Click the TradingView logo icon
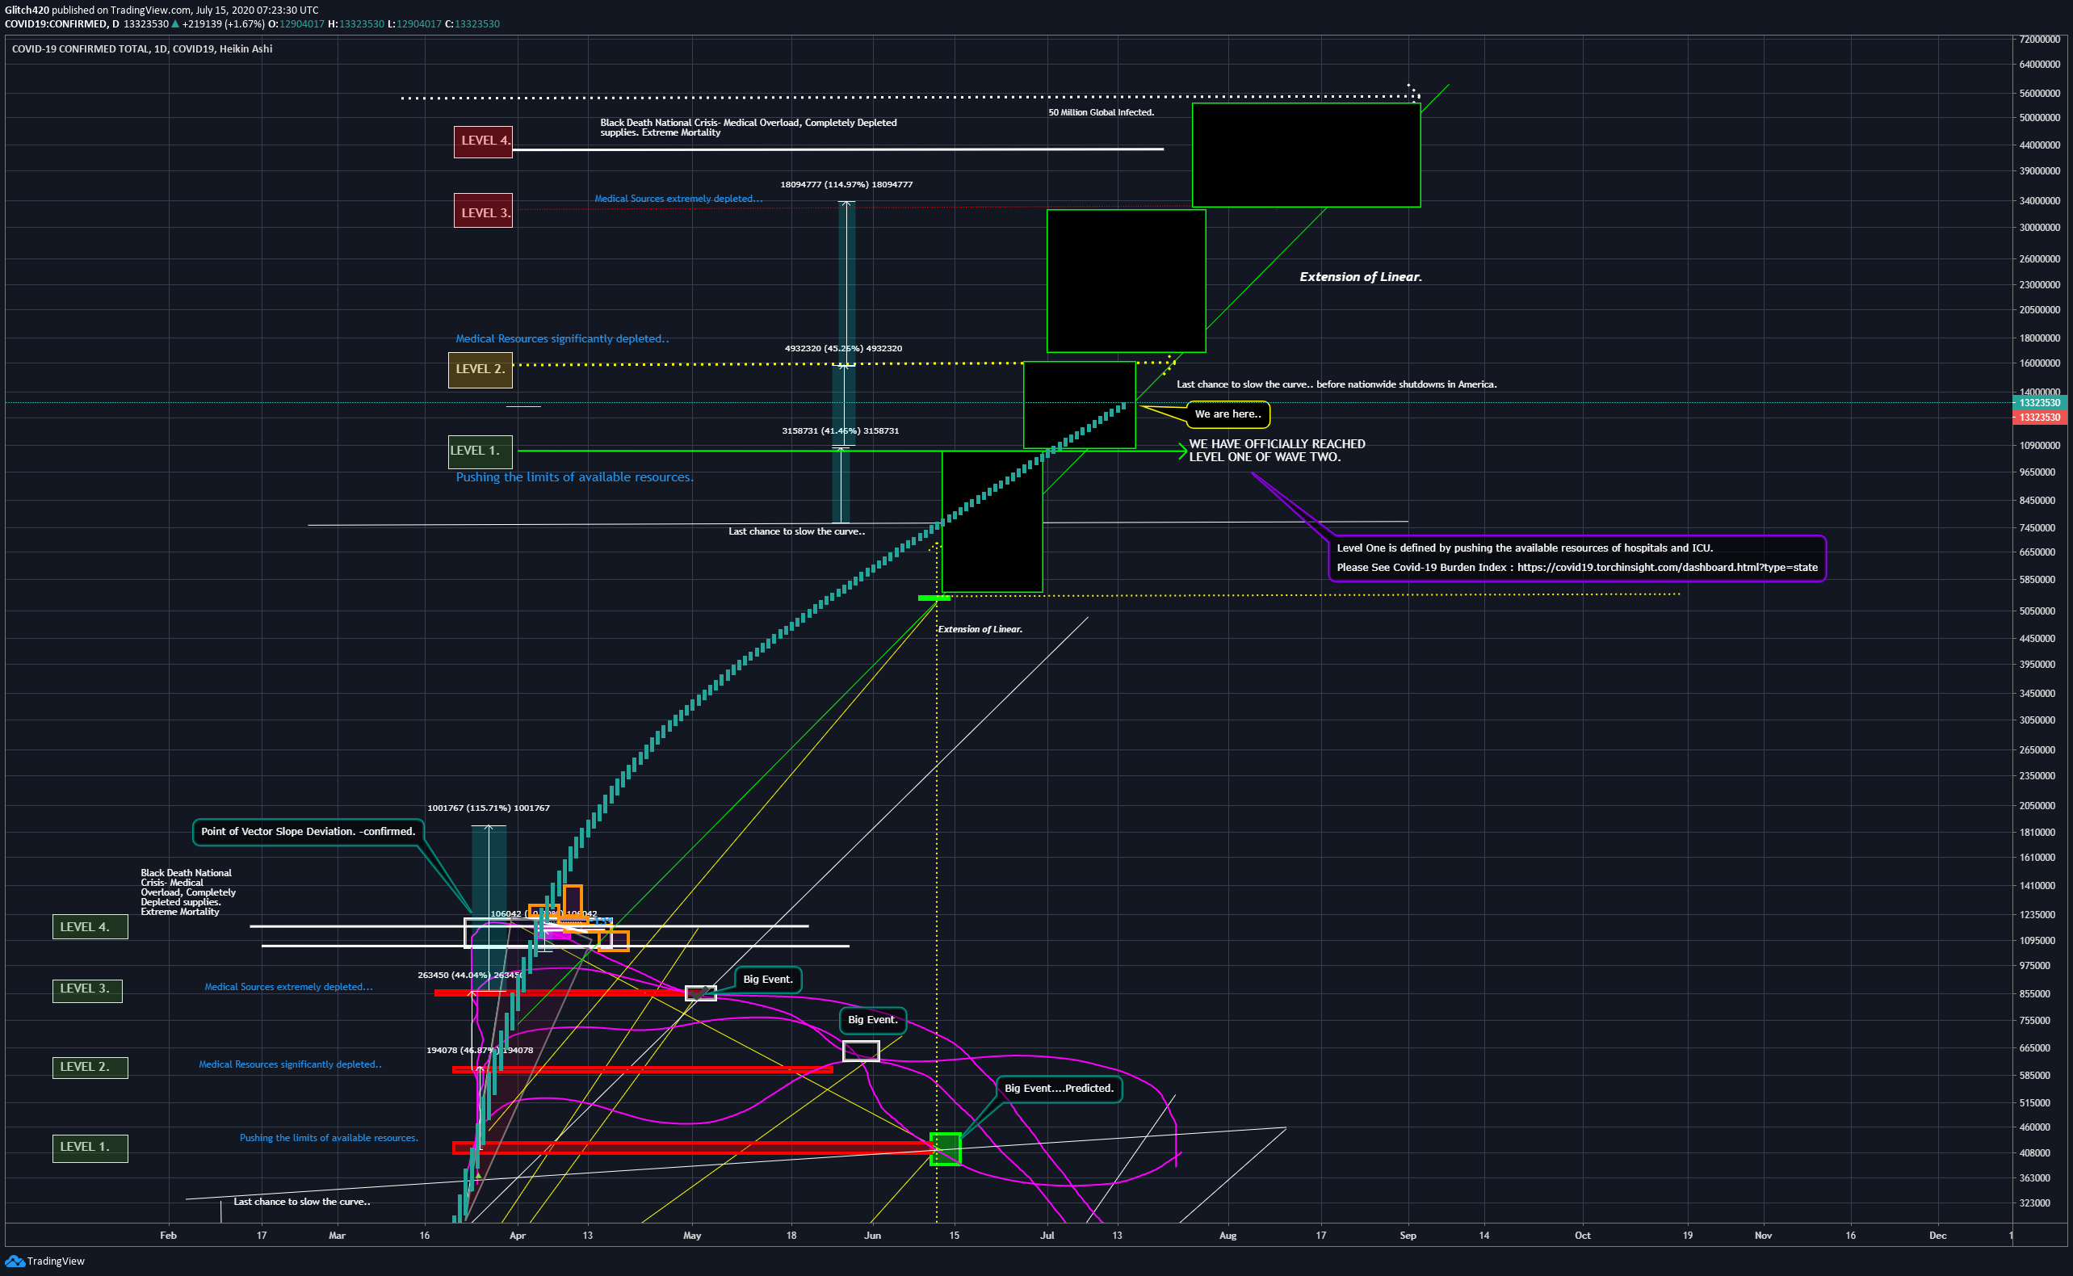This screenshot has width=2073, height=1276. (15, 1261)
